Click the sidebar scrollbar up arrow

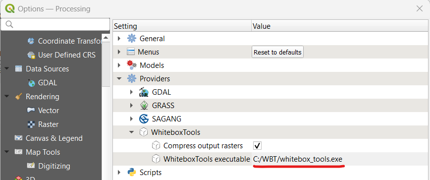coord(106,38)
